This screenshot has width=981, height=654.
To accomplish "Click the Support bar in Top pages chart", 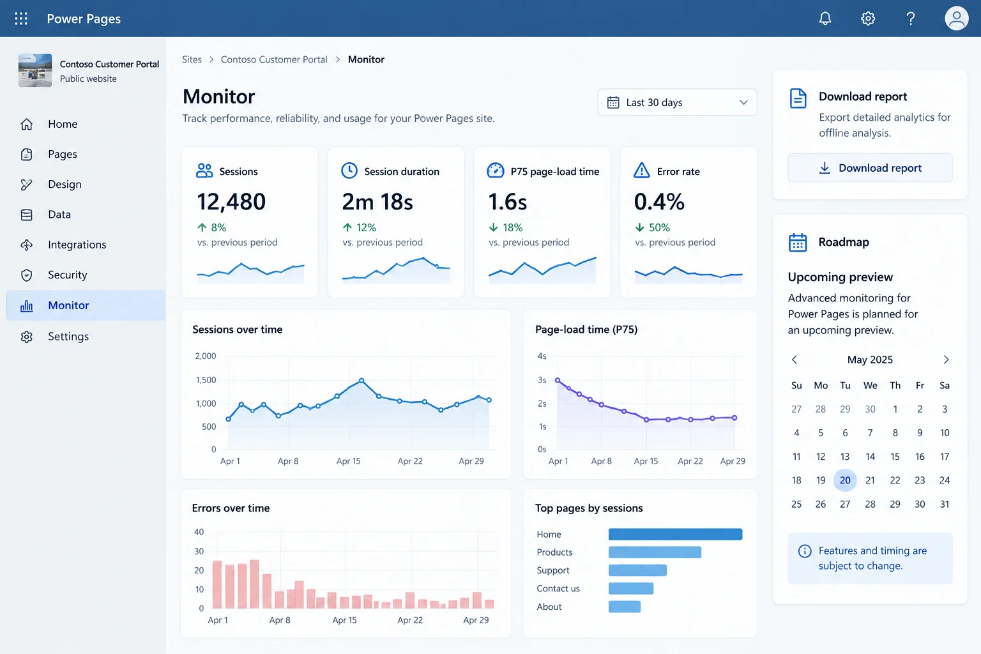I will pyautogui.click(x=638, y=570).
